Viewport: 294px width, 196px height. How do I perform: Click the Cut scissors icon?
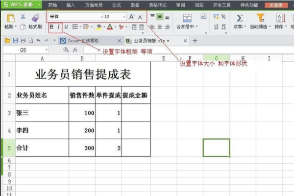point(23,17)
